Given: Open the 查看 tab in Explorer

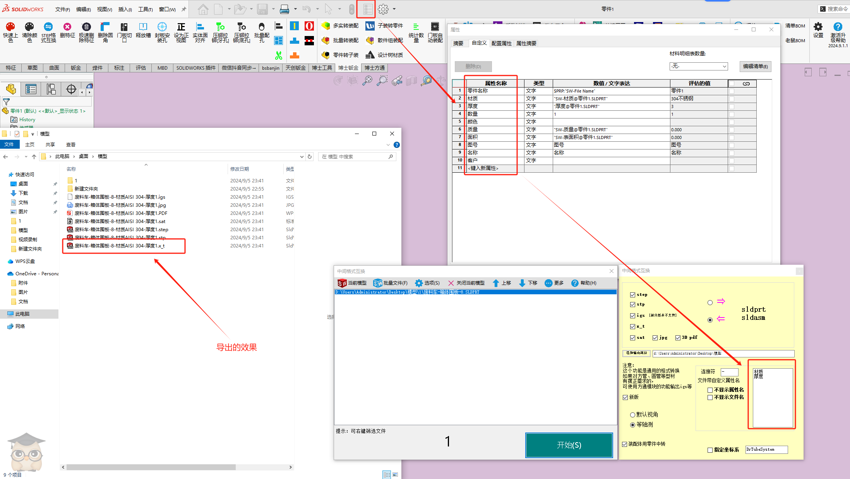Looking at the screenshot, I should [x=71, y=145].
